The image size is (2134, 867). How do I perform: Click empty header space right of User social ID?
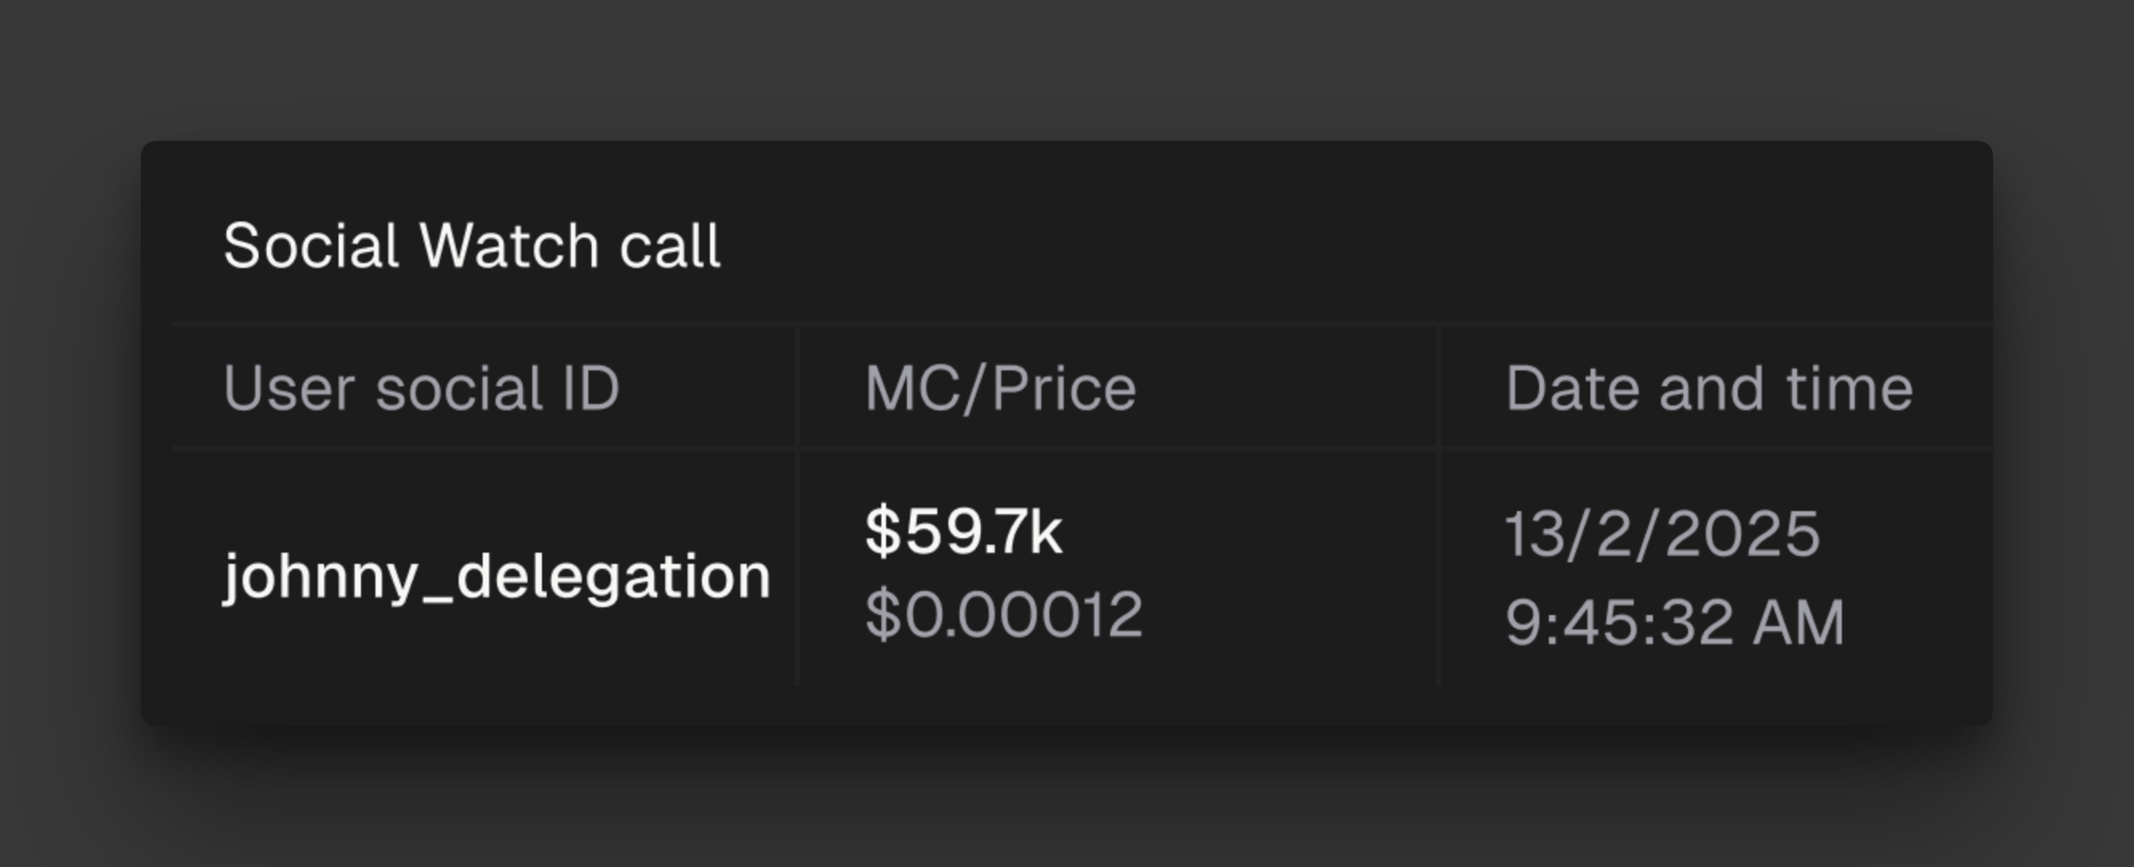[x=709, y=387]
